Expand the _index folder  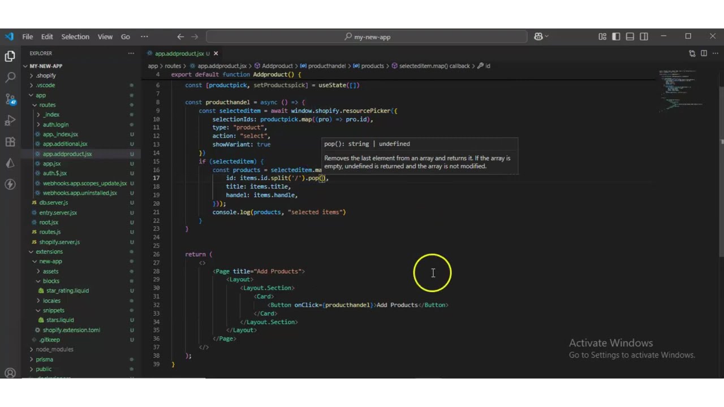click(51, 114)
